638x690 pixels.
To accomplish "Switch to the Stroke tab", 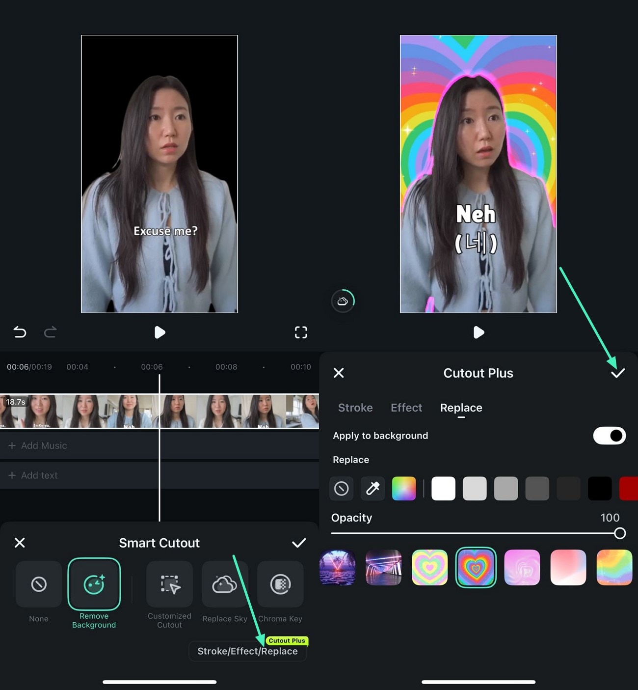I will pyautogui.click(x=355, y=408).
